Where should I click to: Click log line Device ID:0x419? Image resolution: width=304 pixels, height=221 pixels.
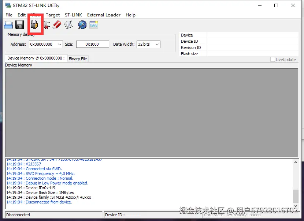[x=31, y=188]
